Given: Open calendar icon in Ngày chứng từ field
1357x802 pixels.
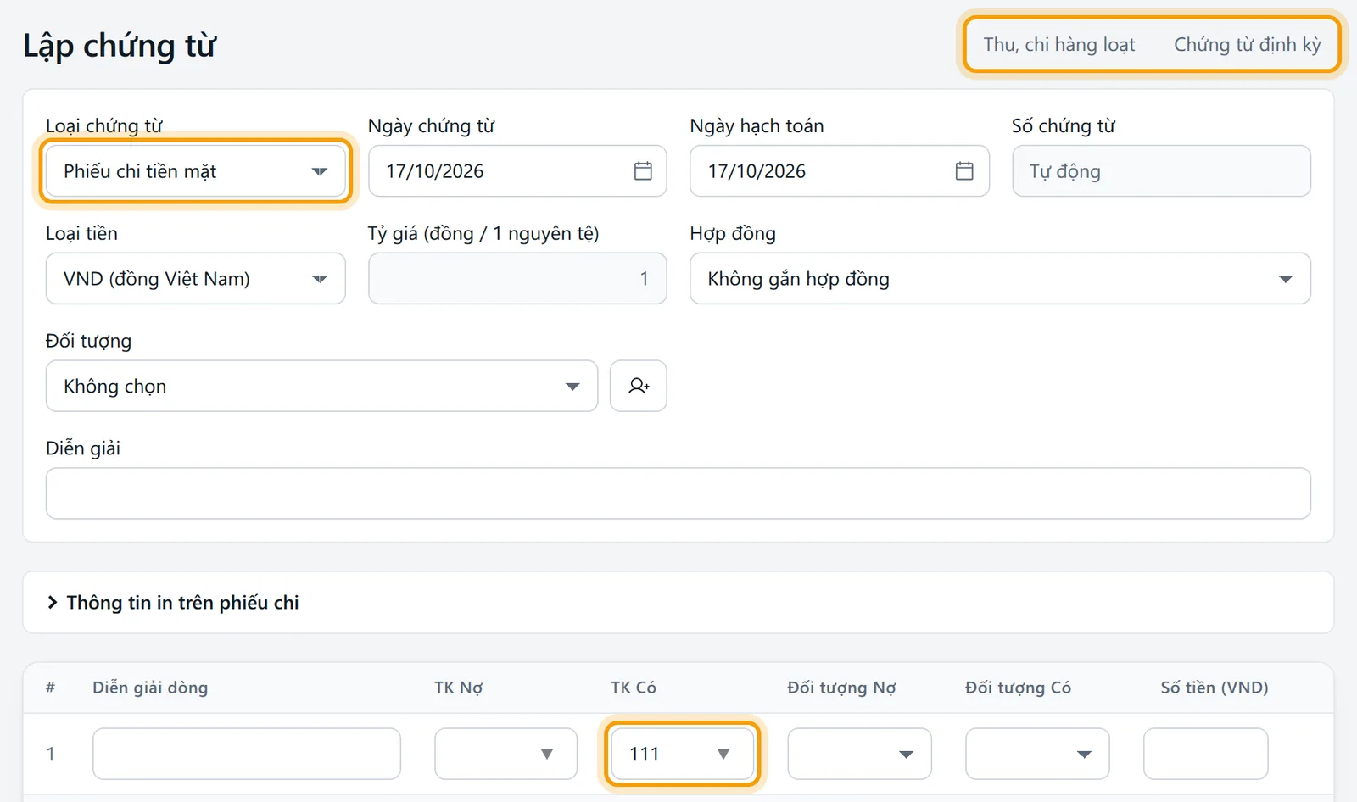Looking at the screenshot, I should point(643,171).
